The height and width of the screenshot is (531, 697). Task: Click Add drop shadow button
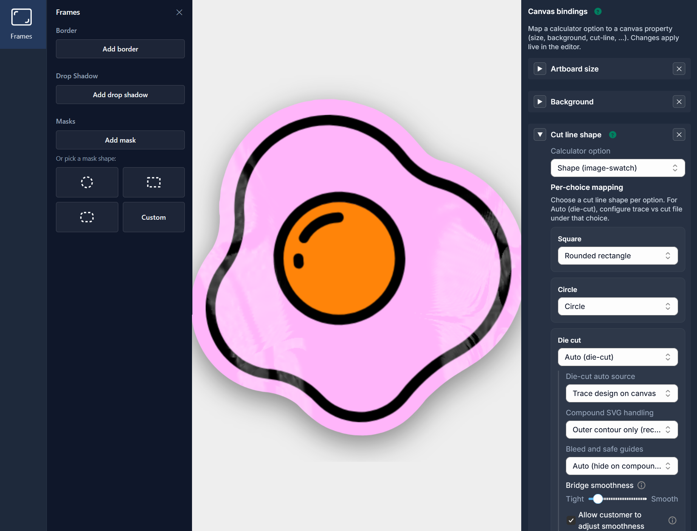point(120,95)
